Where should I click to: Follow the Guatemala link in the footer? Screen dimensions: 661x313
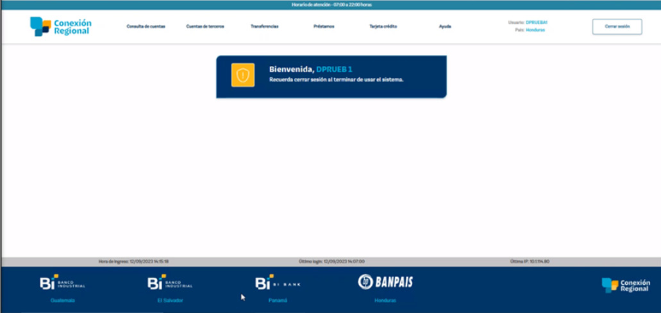click(63, 300)
